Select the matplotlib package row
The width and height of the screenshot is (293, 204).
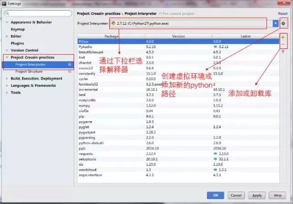[x=179, y=100]
